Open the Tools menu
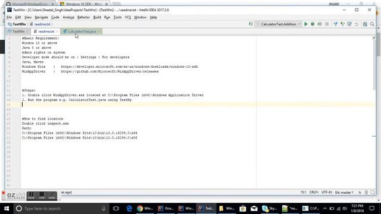 118,17
